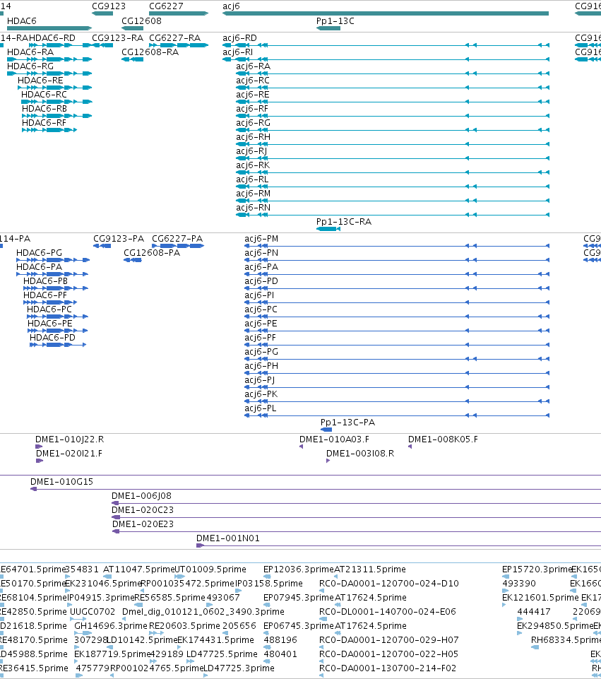Click the acj6-PM protein label
The width and height of the screenshot is (601, 679).
coord(261,239)
